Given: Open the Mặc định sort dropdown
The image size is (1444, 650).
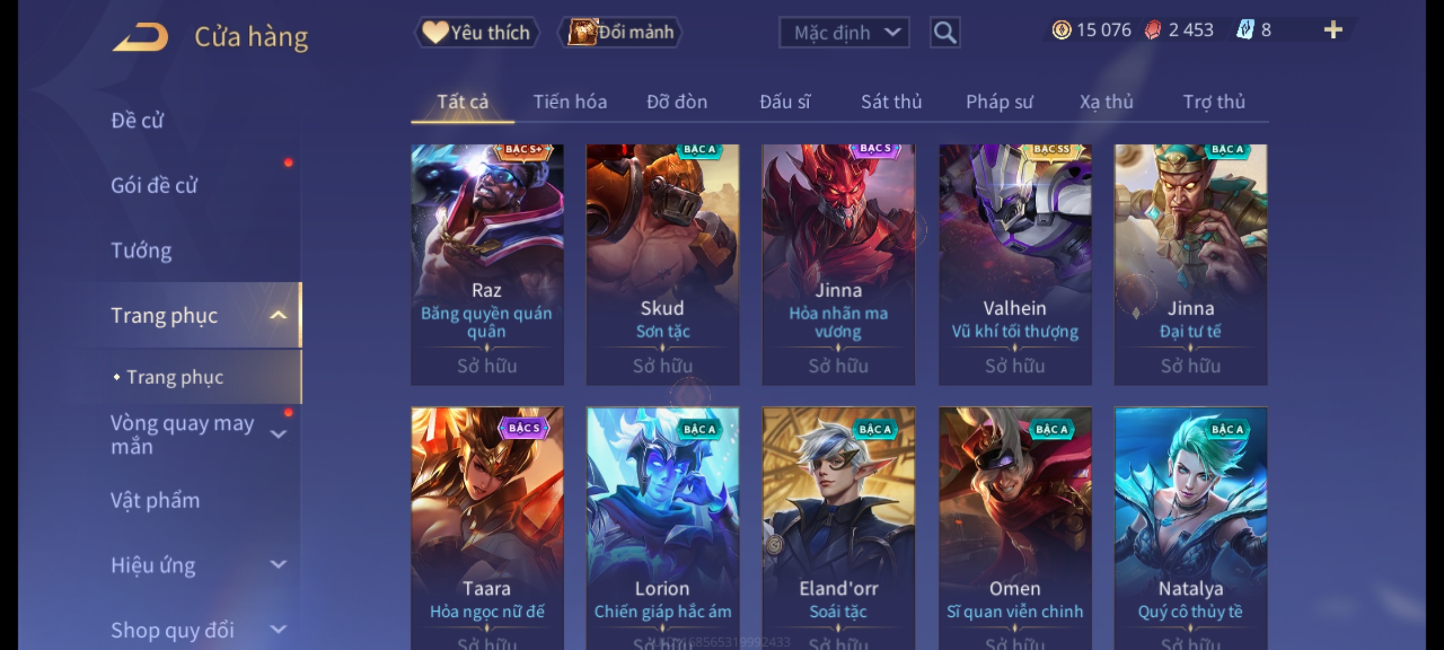Looking at the screenshot, I should pyautogui.click(x=844, y=32).
